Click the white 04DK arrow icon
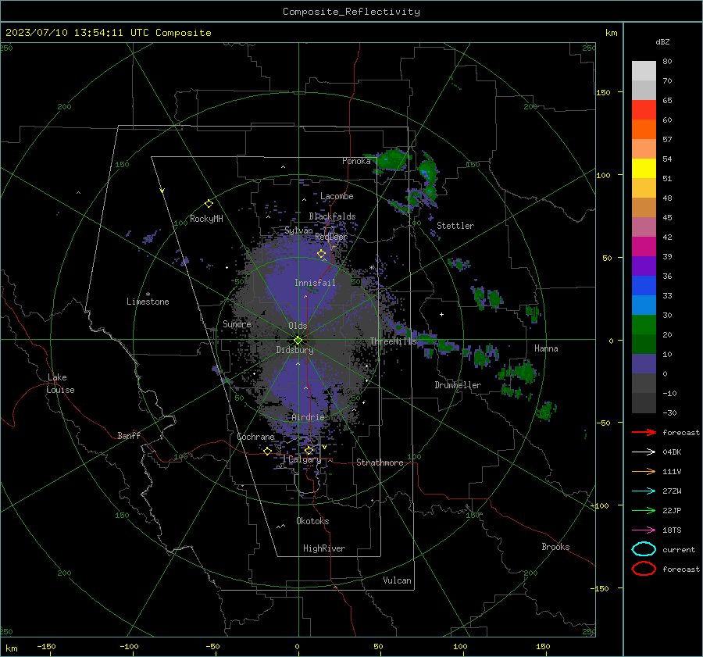 coord(644,452)
